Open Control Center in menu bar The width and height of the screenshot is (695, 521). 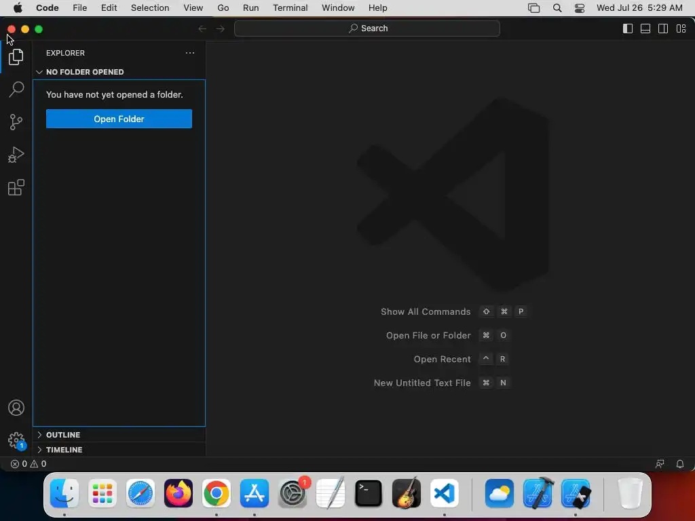pyautogui.click(x=580, y=8)
